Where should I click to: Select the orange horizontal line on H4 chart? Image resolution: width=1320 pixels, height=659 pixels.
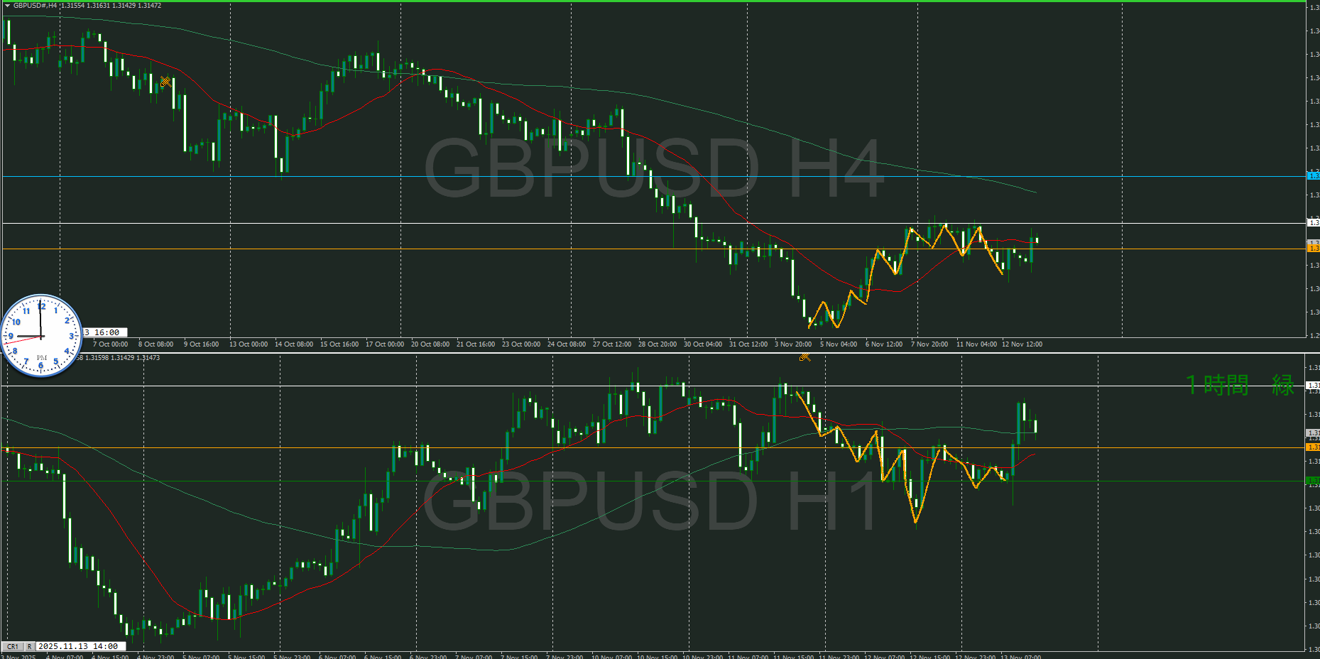tap(497, 249)
